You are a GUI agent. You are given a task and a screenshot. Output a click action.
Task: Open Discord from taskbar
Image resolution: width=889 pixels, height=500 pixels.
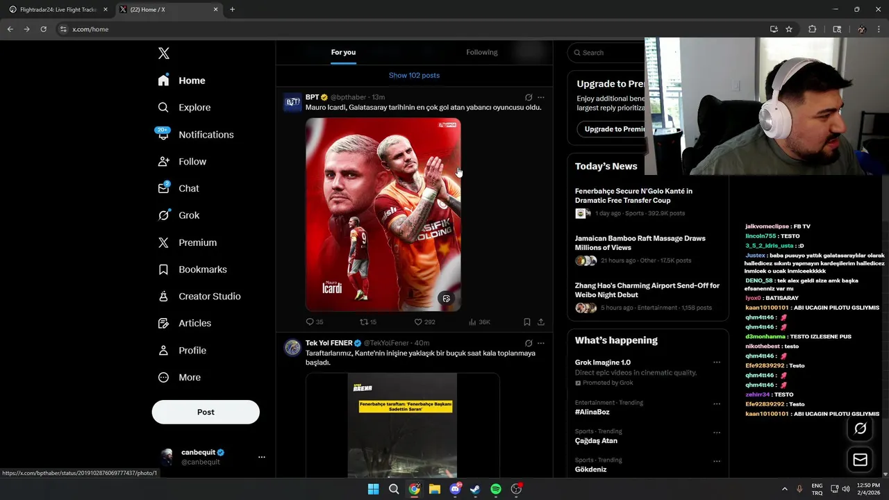tap(456, 489)
